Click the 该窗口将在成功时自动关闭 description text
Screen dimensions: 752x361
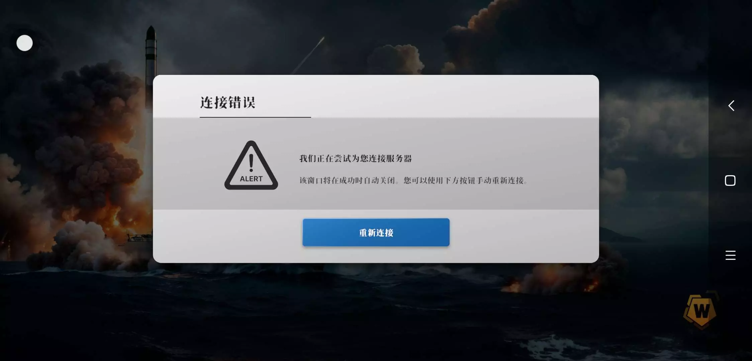coord(347,180)
